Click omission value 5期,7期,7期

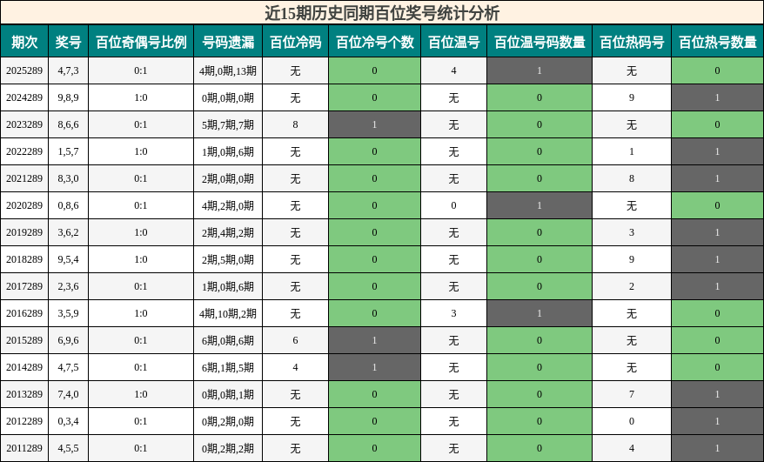click(x=228, y=124)
